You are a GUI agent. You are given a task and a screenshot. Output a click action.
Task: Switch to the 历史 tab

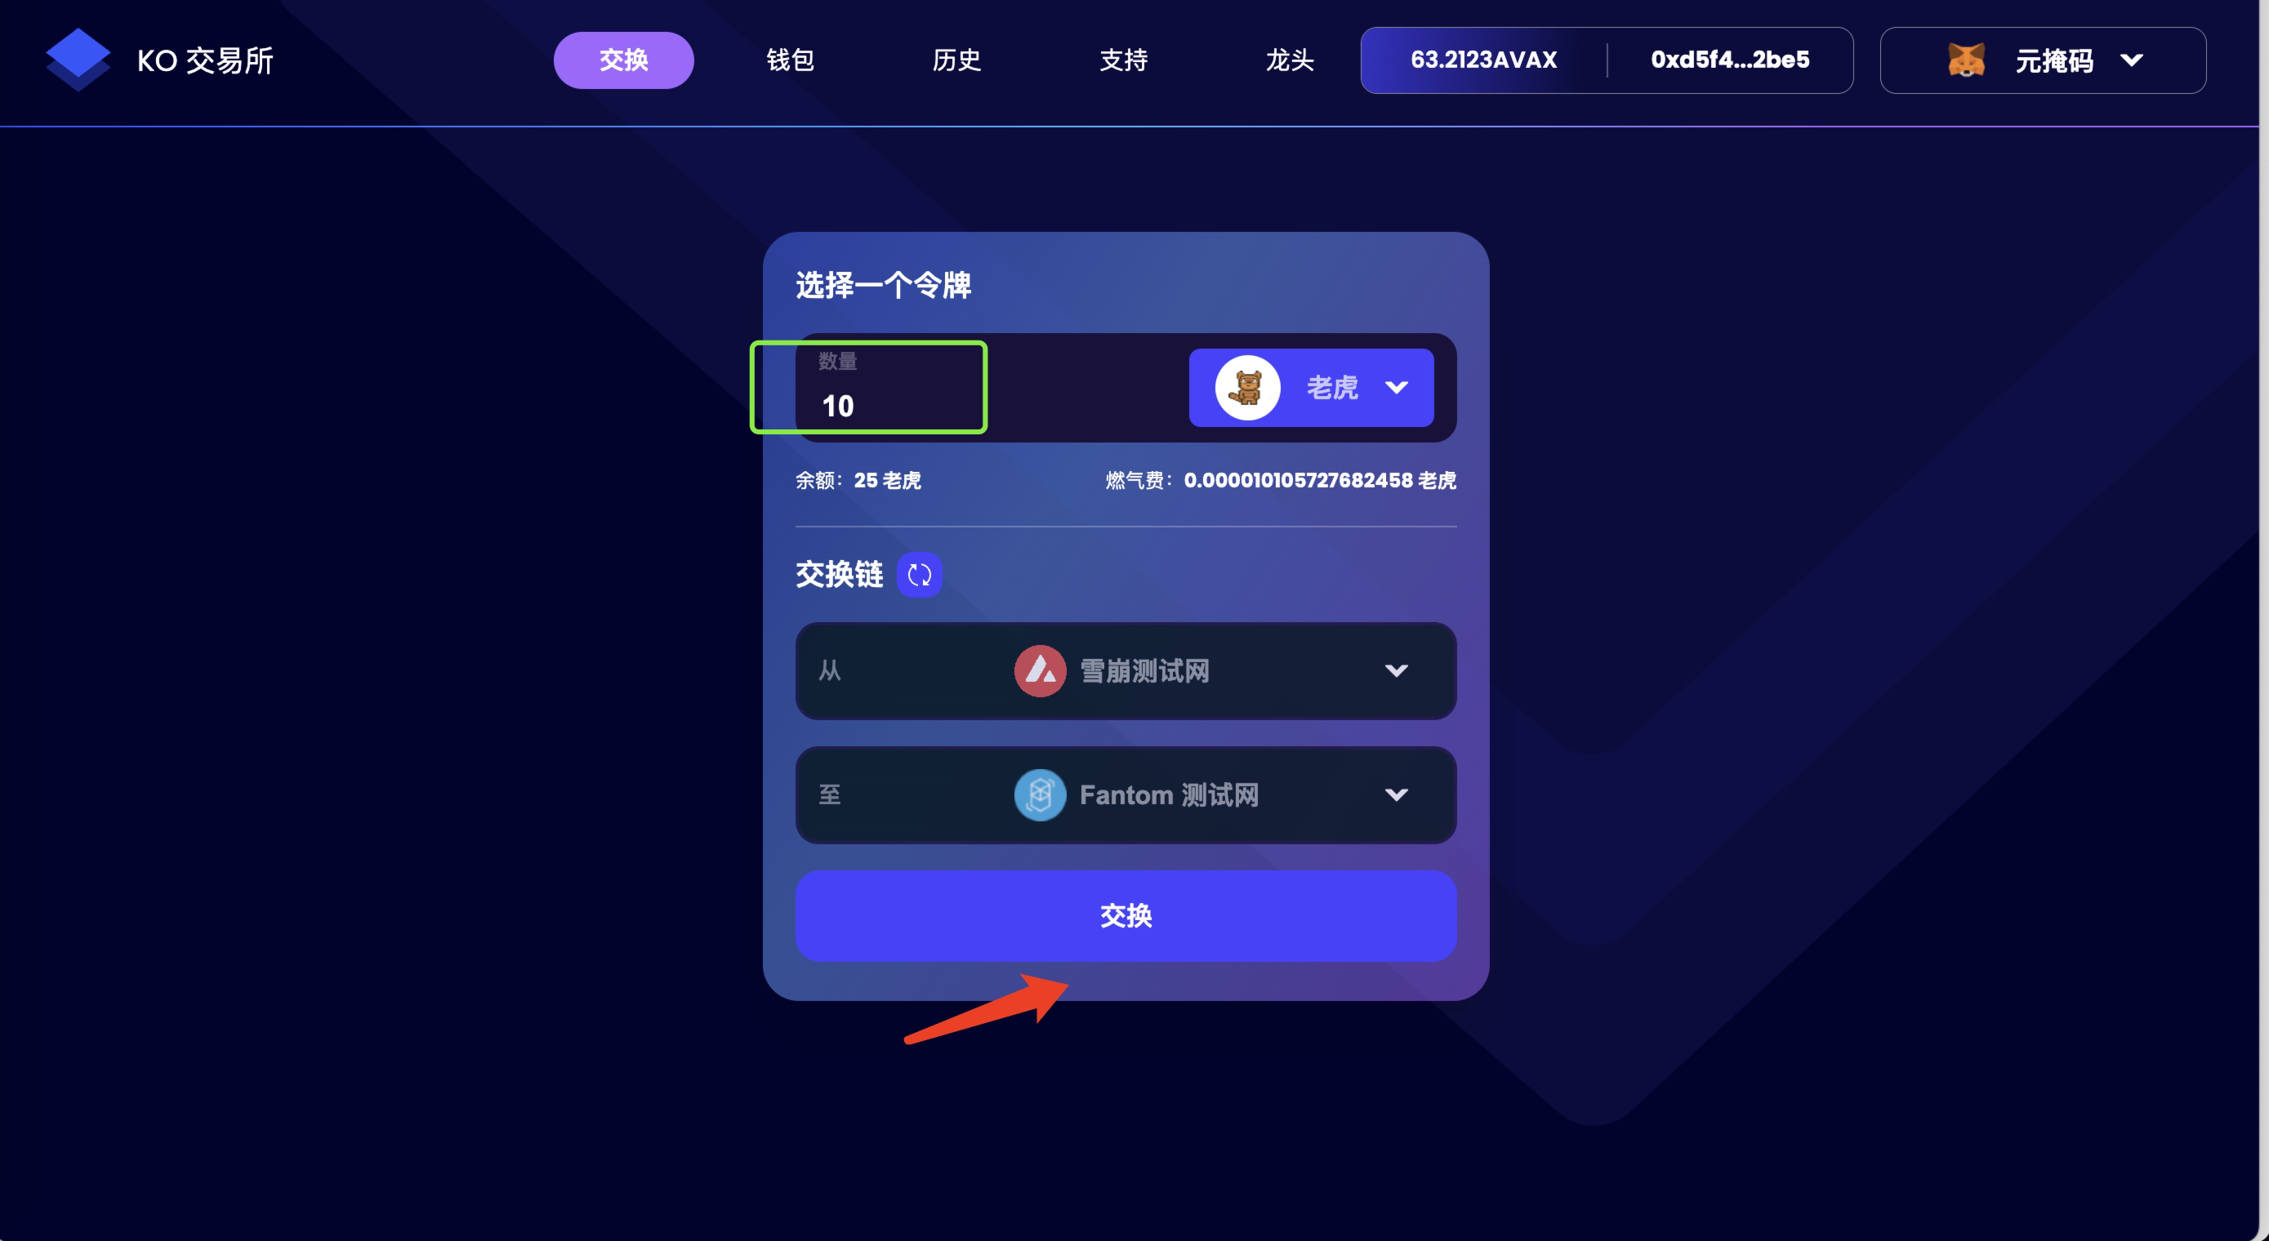956,60
